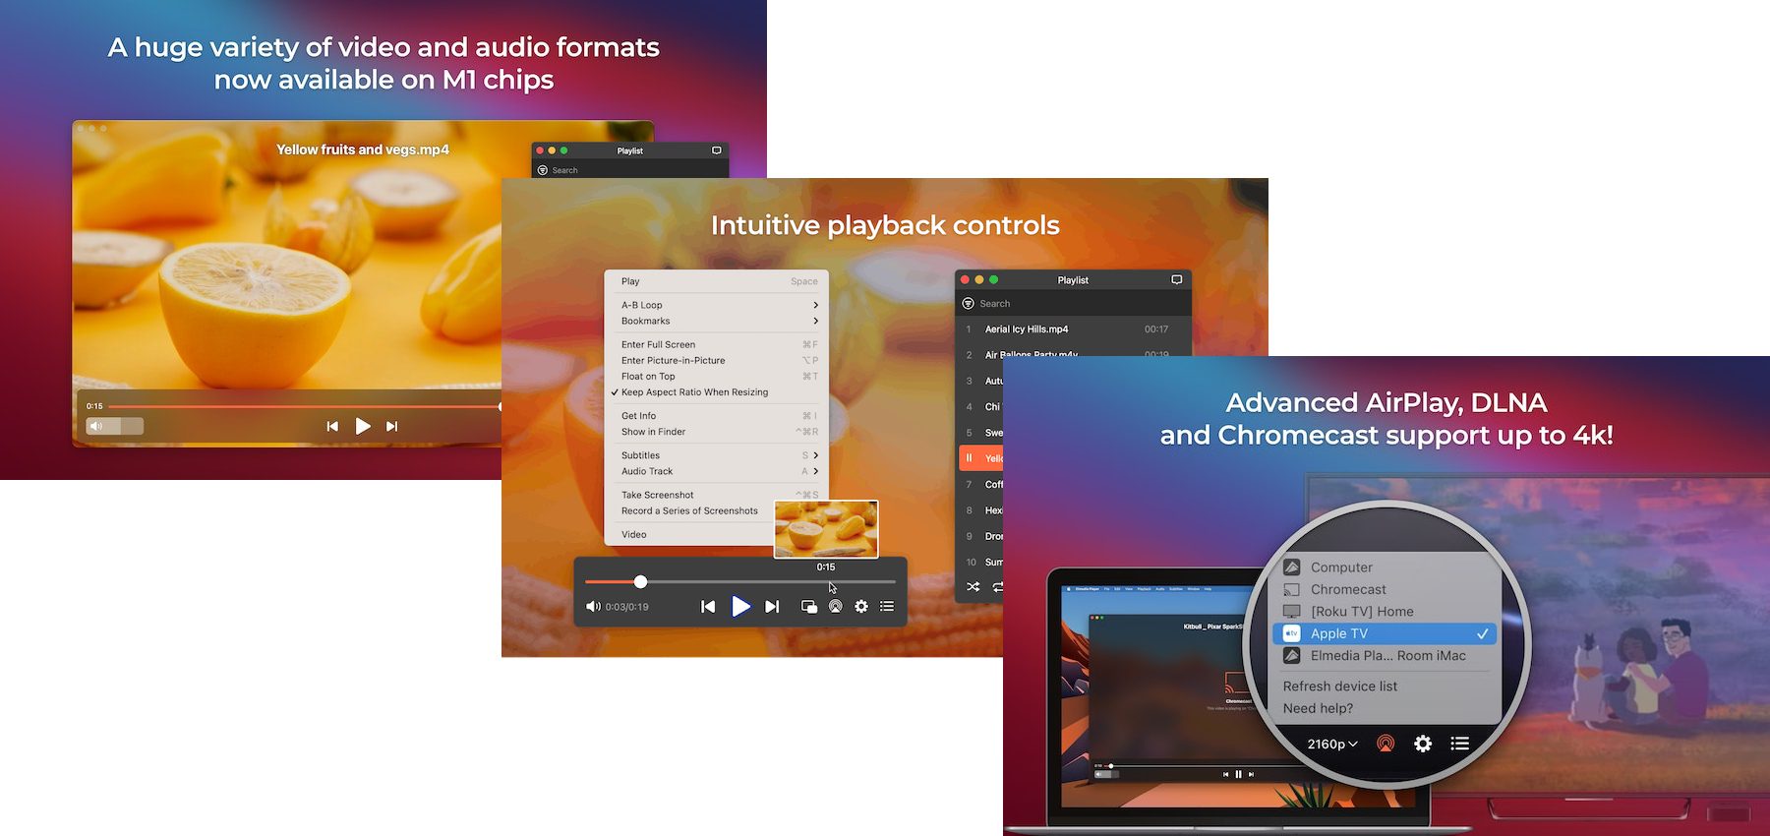The image size is (1770, 836).
Task: Toggle Float on Top option
Action: (648, 377)
